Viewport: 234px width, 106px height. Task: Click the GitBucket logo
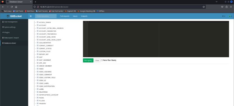(14, 16)
